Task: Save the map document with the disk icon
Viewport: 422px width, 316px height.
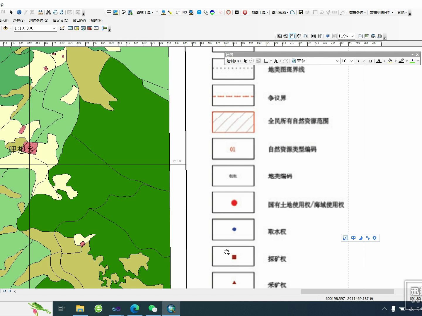Action: [301, 12]
